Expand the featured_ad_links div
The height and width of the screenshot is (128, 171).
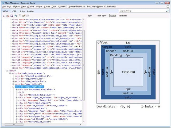click(17, 122)
